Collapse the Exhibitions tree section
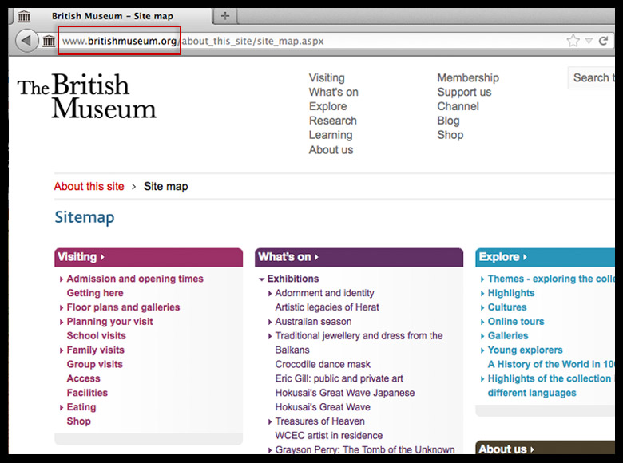The image size is (623, 463). (261, 279)
